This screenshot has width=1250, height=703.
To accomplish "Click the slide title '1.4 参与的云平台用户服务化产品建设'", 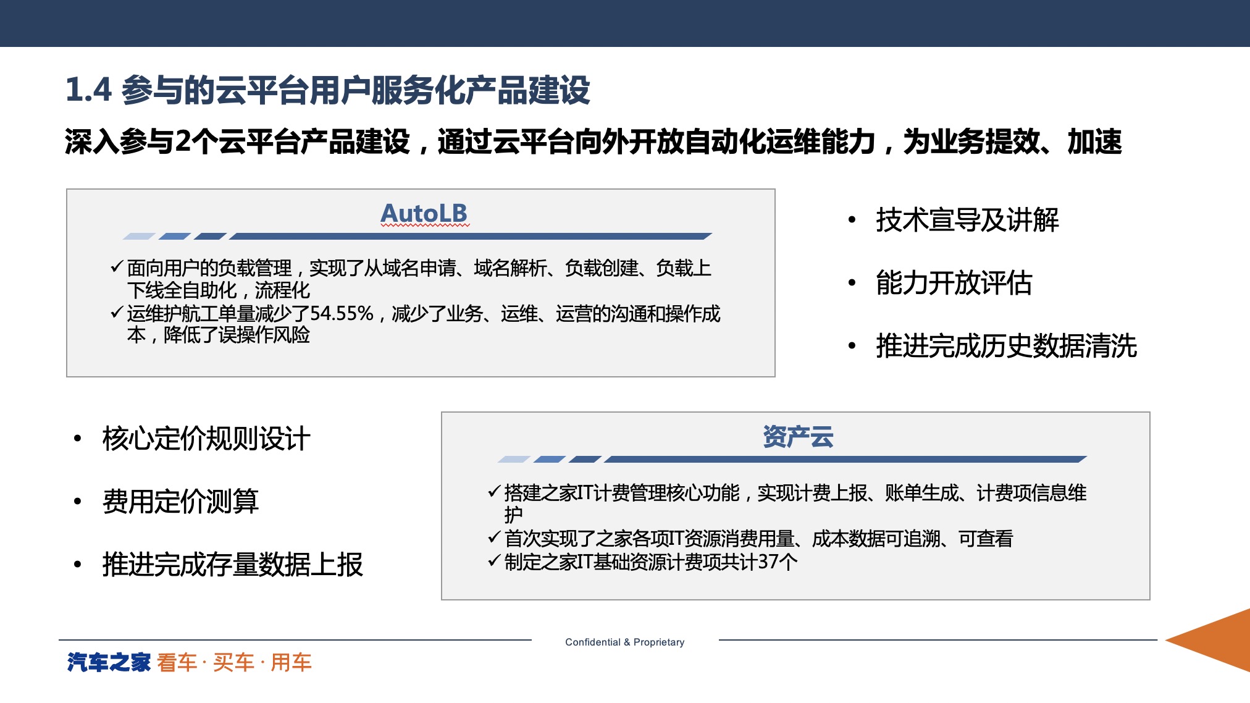I will (327, 90).
